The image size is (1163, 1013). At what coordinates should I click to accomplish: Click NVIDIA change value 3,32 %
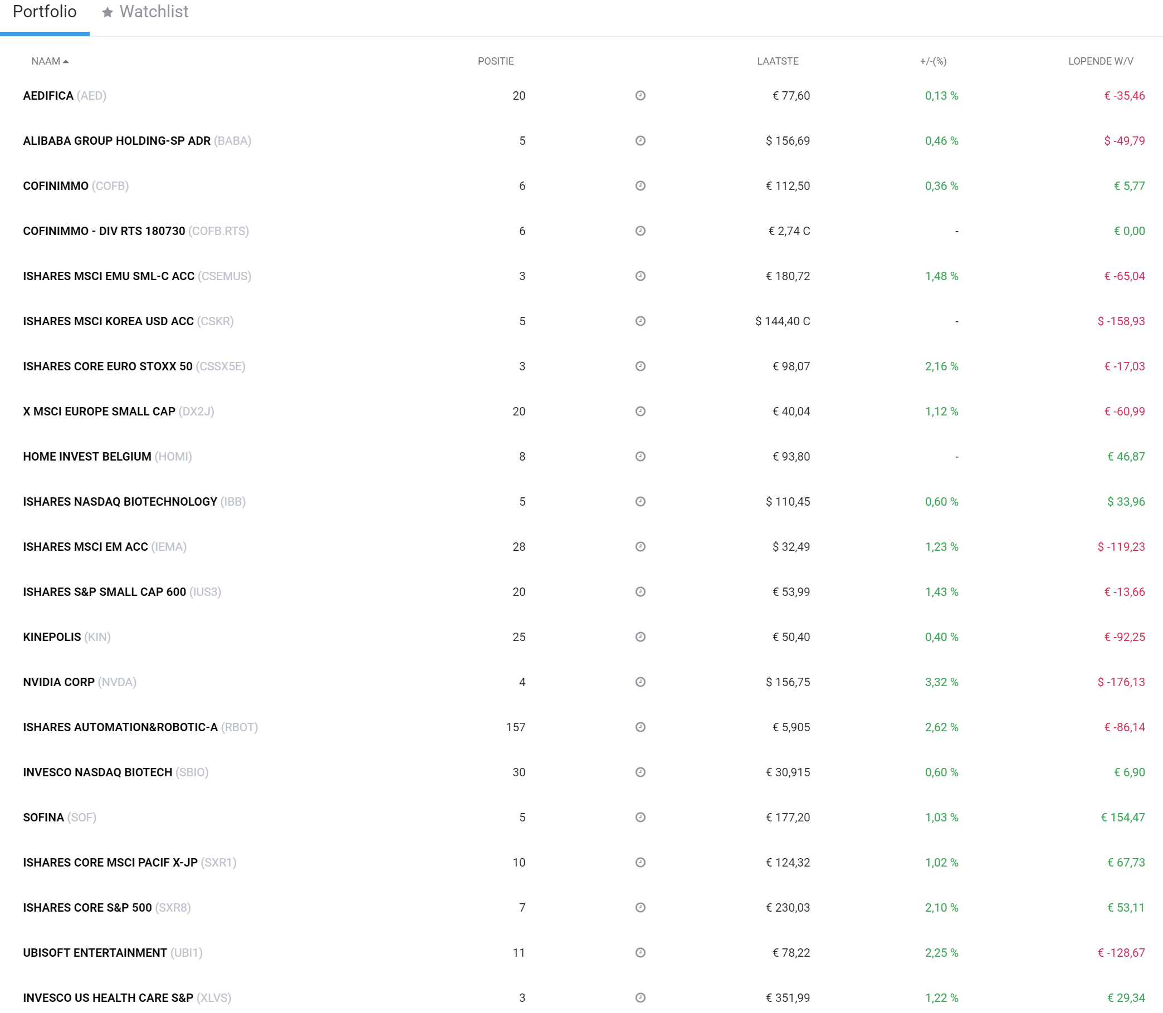[x=941, y=682]
